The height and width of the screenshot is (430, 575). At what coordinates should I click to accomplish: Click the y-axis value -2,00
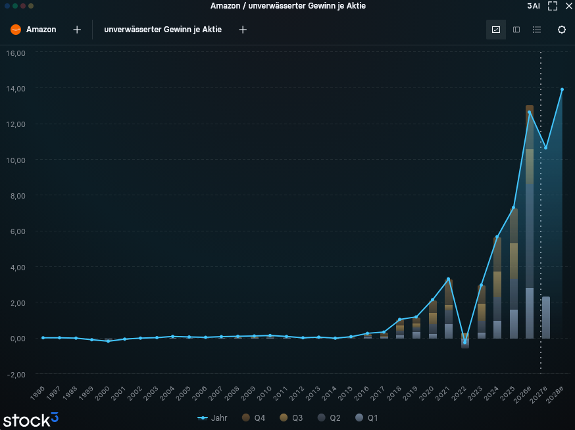(x=16, y=375)
